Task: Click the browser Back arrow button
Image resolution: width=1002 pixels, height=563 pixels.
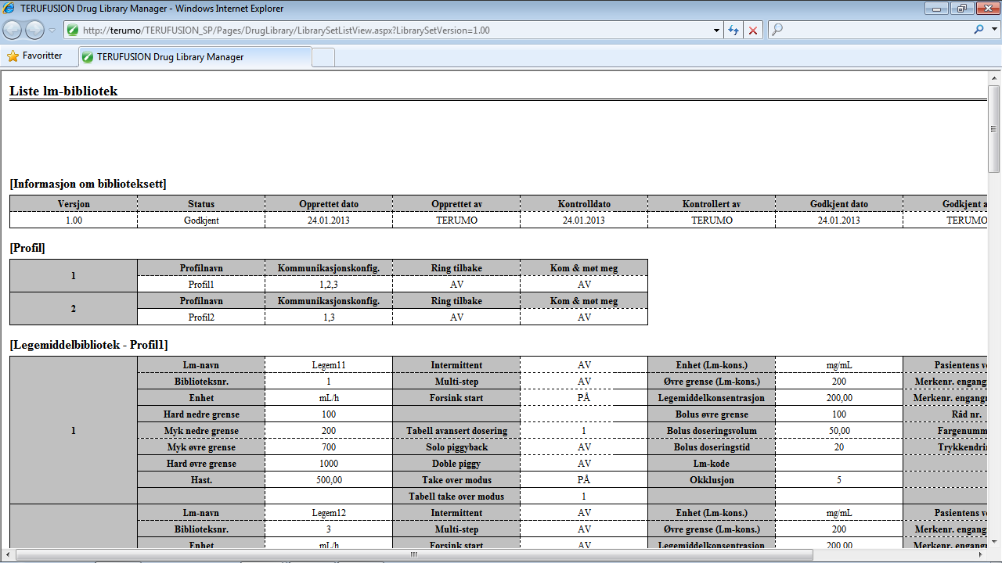Action: (x=13, y=30)
